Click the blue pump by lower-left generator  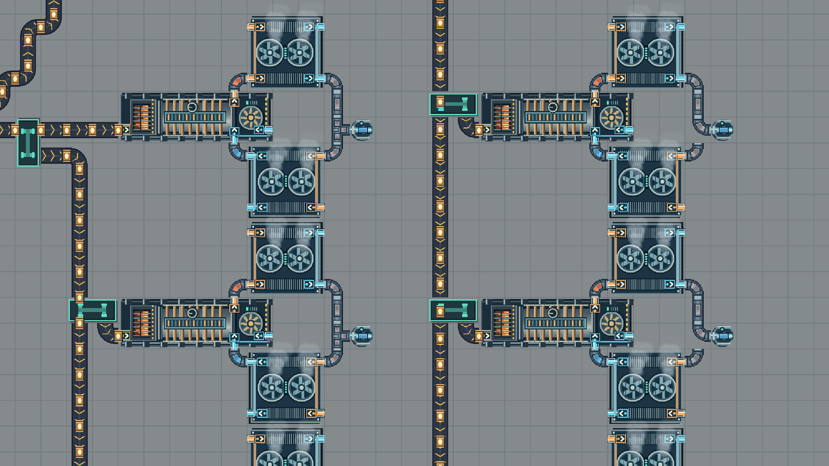tap(362, 336)
